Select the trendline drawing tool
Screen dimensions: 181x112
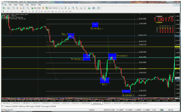(x=19, y=11)
